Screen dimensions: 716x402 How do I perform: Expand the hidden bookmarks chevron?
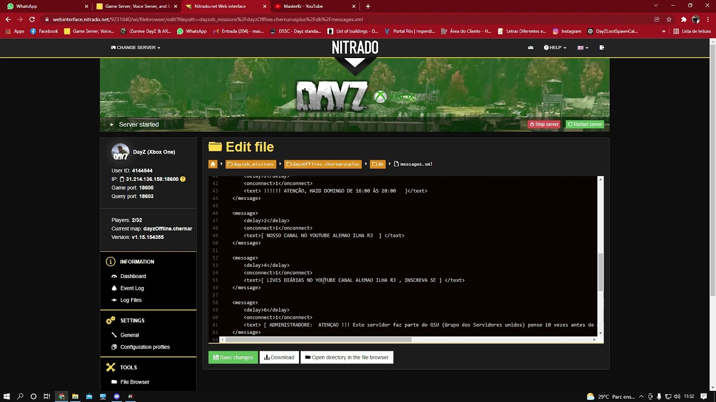click(x=664, y=31)
